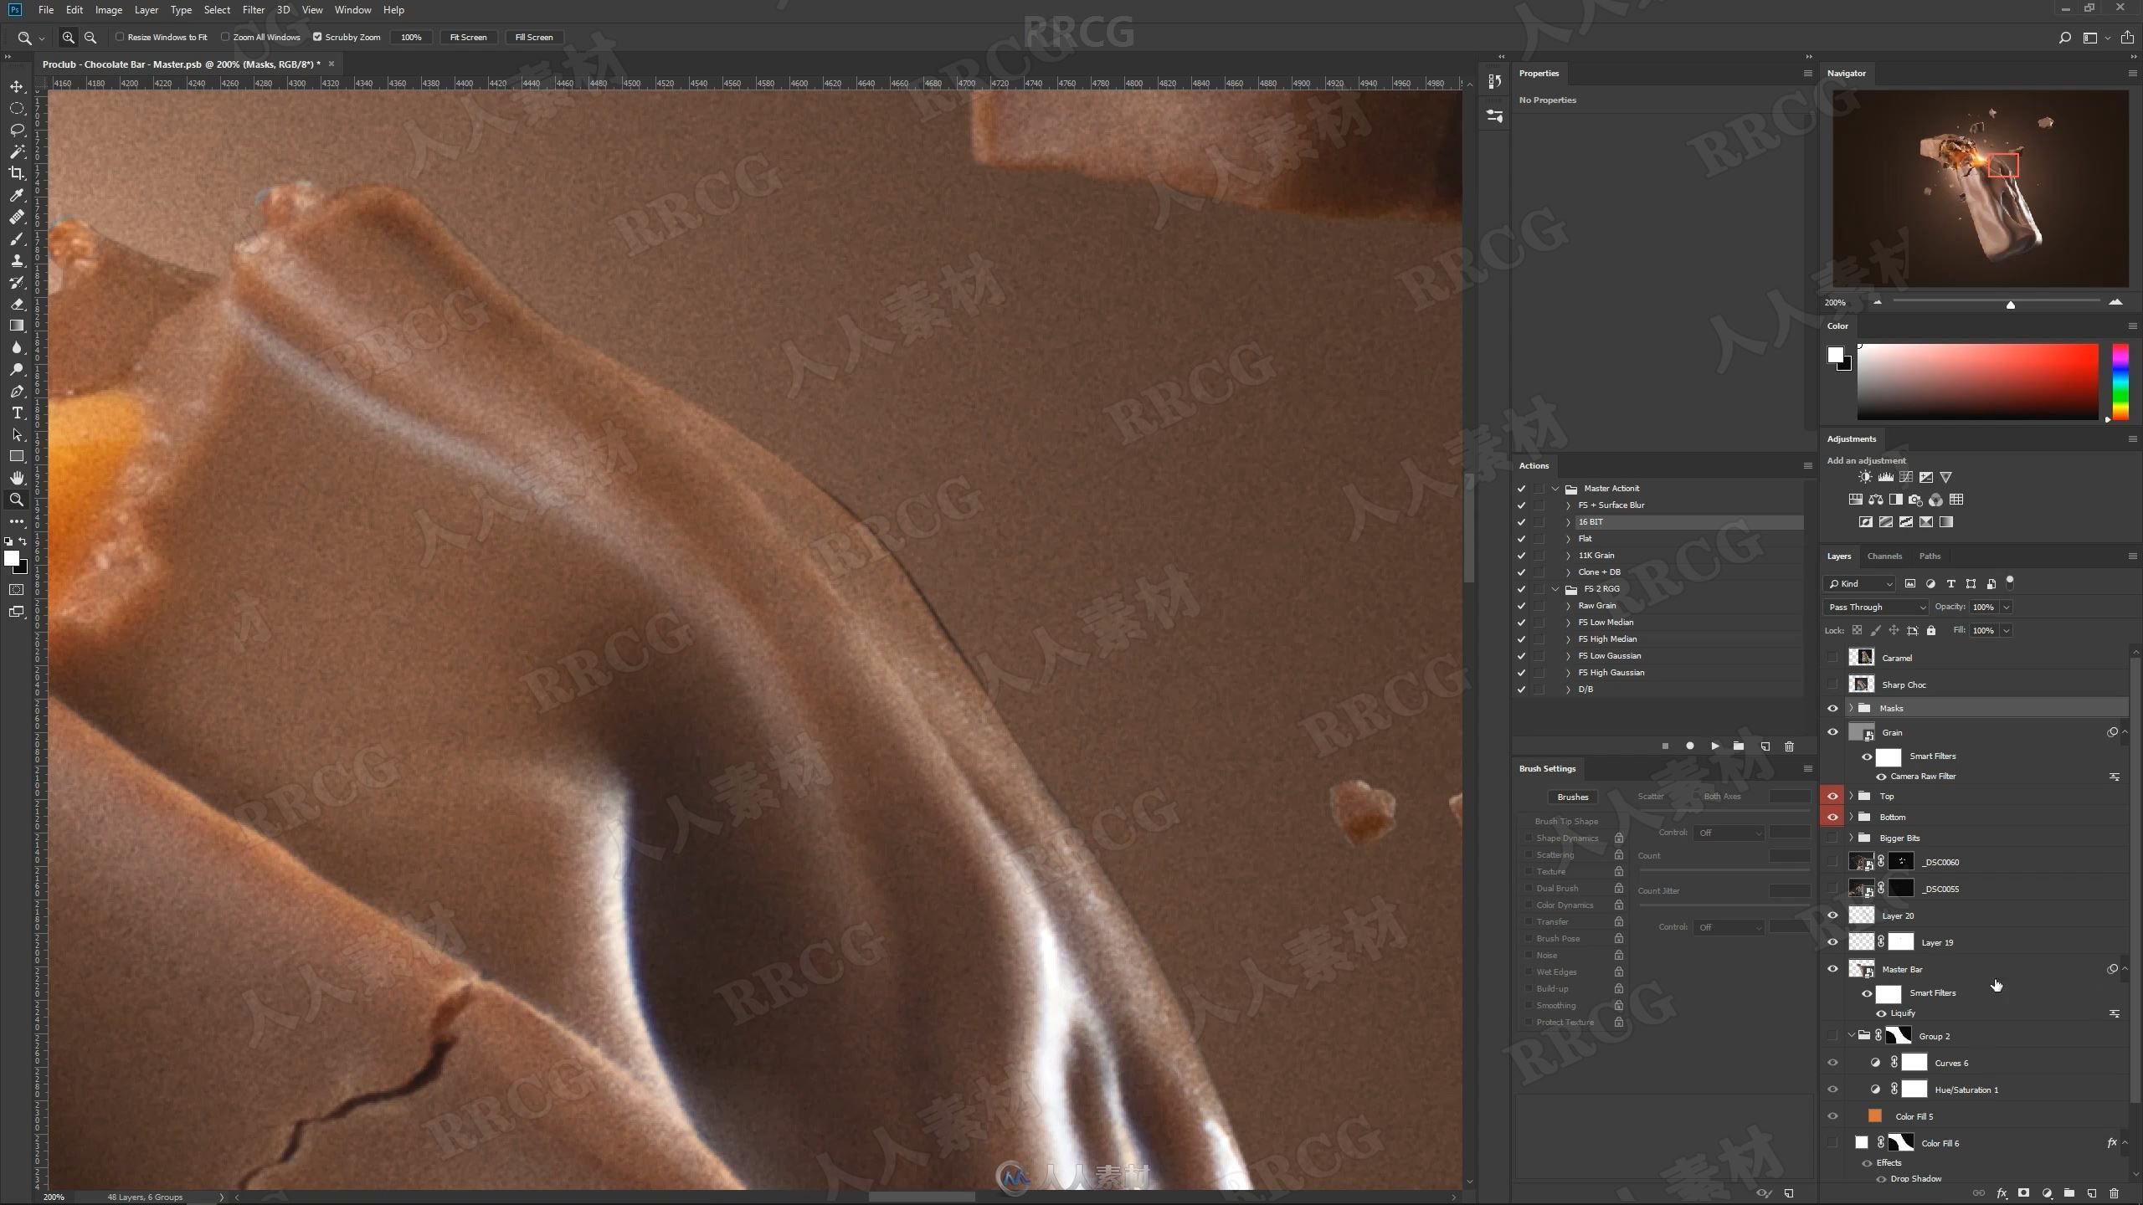Image resolution: width=2143 pixels, height=1205 pixels.
Task: Open the Opacity dropdown arrow
Action: [2007, 607]
